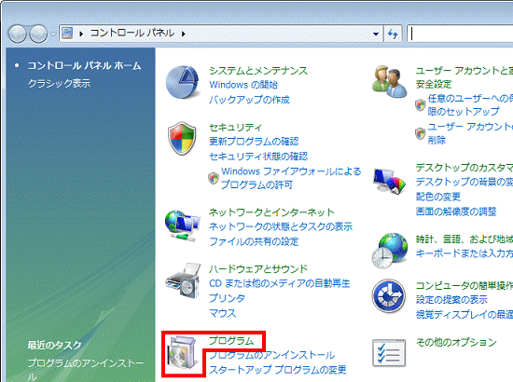Open デスクトップの背景の変更 link
This screenshot has width=513, height=382.
[464, 182]
